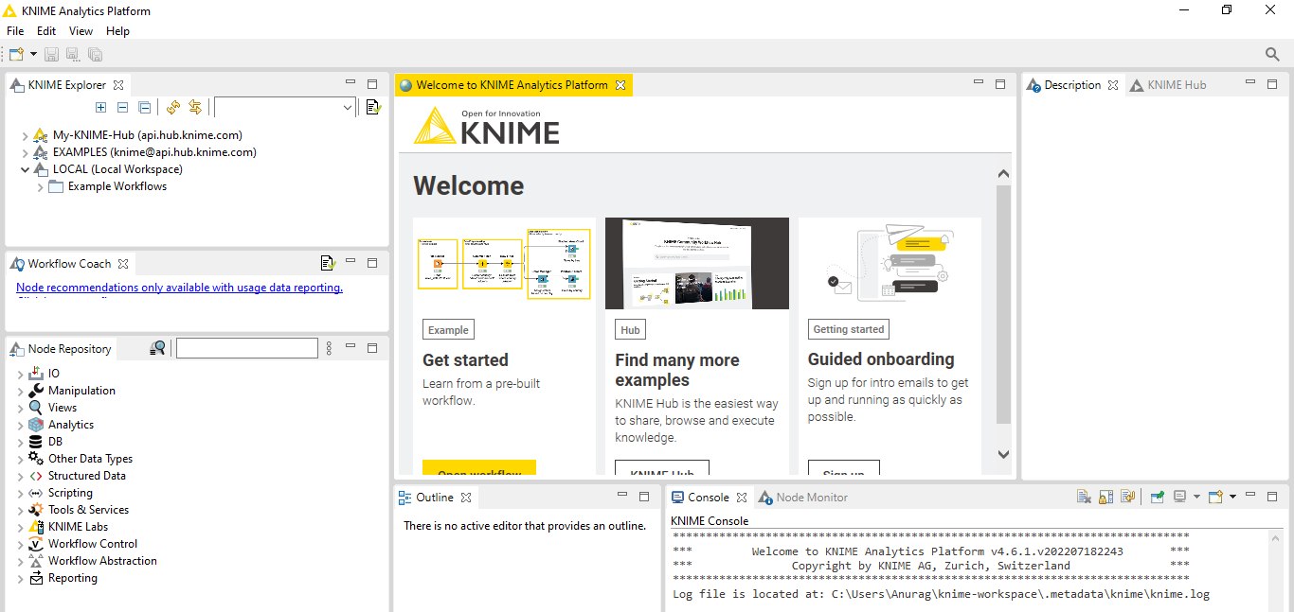The height and width of the screenshot is (612, 1294).
Task: Click the Node Repository fuzzy search icon
Action: (x=157, y=348)
